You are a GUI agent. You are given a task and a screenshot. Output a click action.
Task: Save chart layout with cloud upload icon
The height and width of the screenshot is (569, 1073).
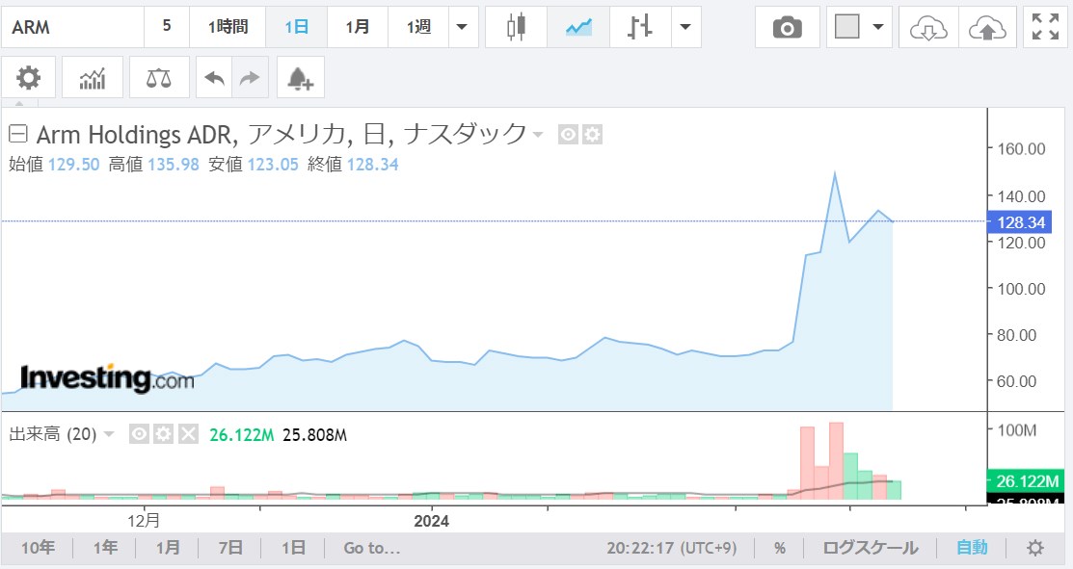[x=987, y=27]
